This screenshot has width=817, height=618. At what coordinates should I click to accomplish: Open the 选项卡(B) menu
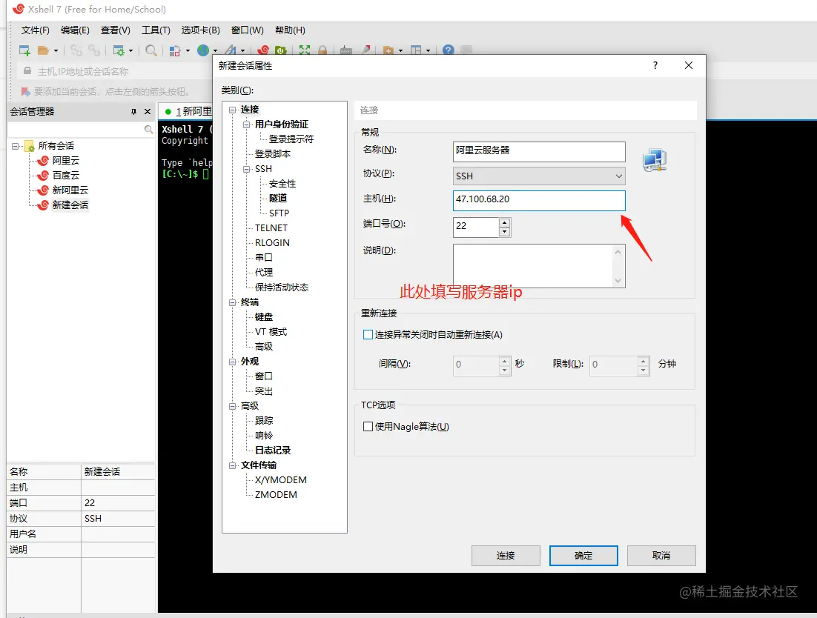pyautogui.click(x=201, y=30)
